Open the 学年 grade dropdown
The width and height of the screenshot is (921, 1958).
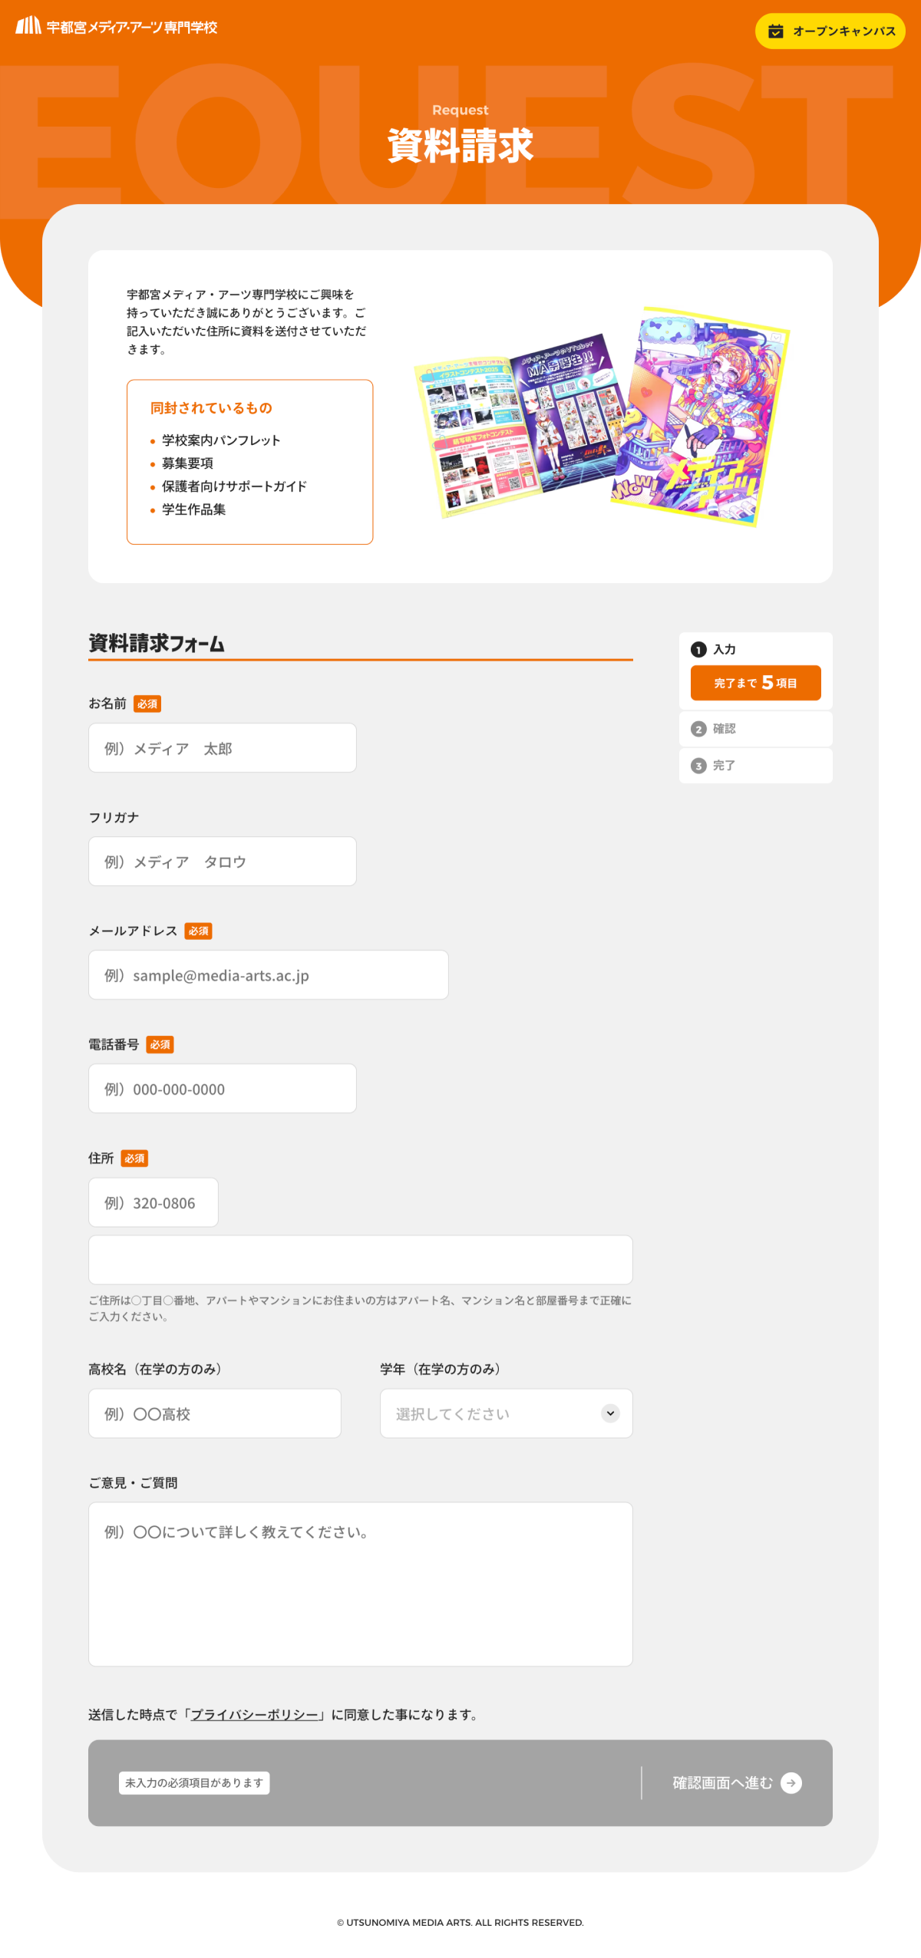[x=506, y=1413]
